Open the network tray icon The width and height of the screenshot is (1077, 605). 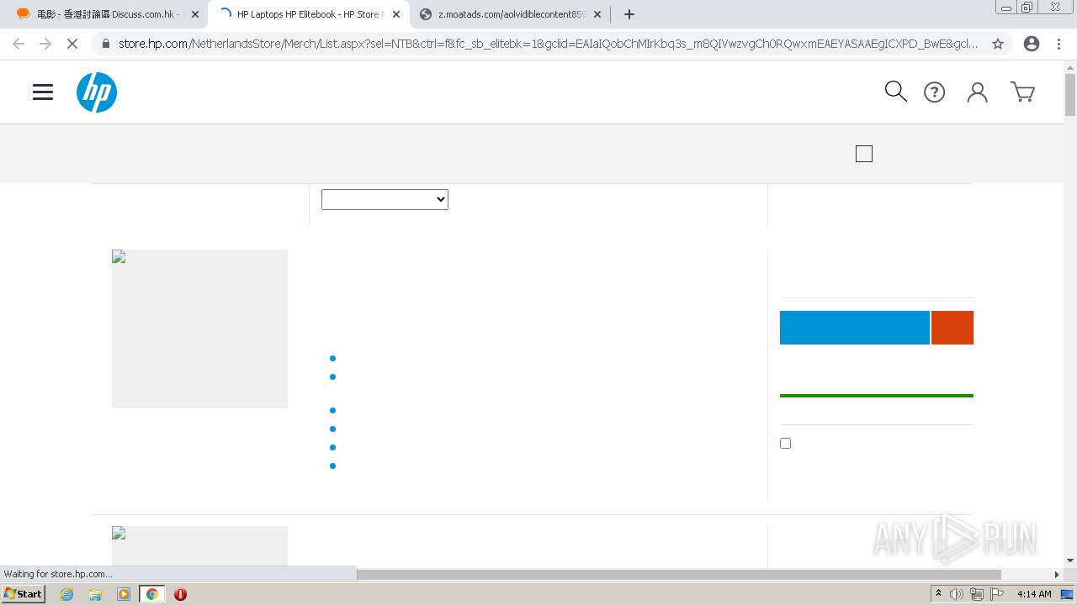977,594
